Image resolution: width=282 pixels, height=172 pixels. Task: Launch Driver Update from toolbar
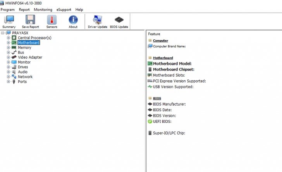click(x=97, y=20)
